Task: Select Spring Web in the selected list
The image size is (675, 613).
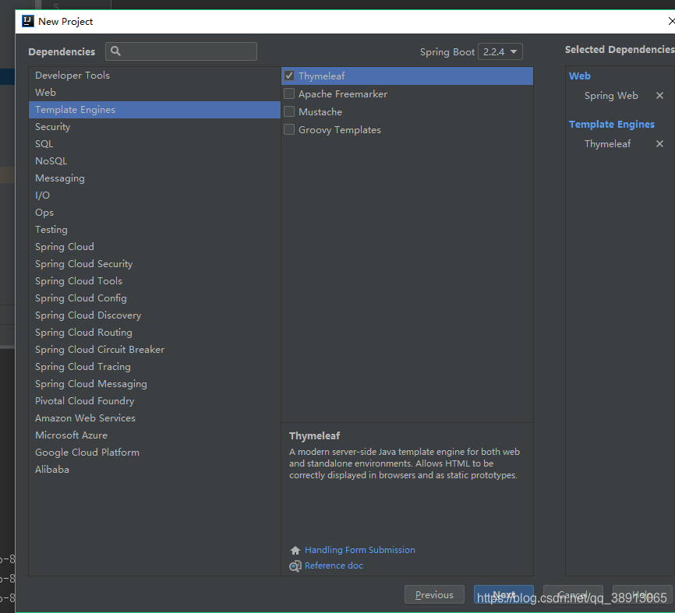Action: pyautogui.click(x=611, y=96)
